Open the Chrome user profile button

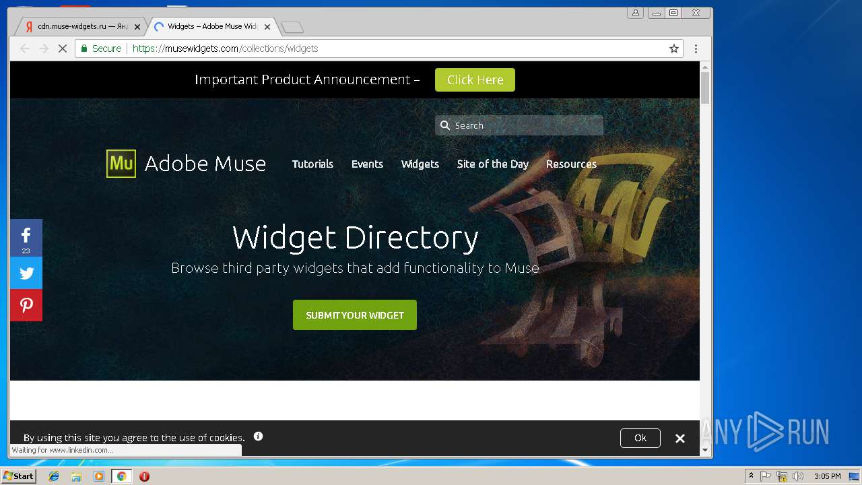tap(635, 13)
